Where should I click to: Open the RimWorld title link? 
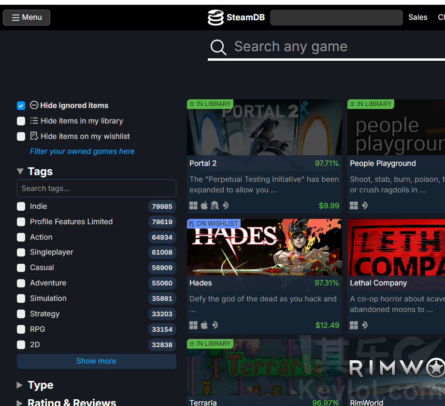tap(366, 402)
